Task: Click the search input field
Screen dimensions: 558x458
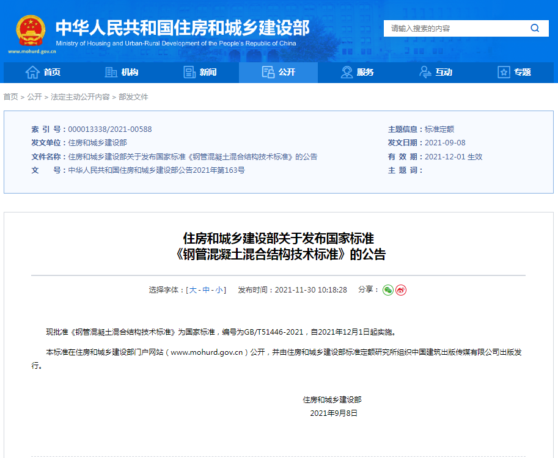Action: click(455, 28)
